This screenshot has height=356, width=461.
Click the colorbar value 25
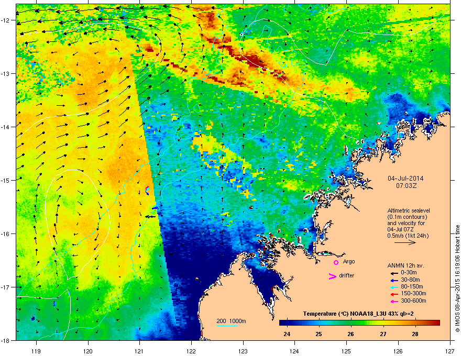[x=319, y=334]
